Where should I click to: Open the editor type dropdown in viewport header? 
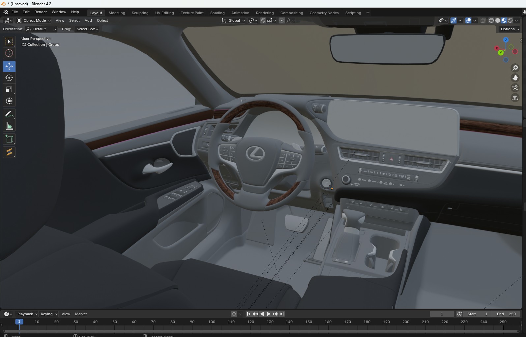pos(8,20)
